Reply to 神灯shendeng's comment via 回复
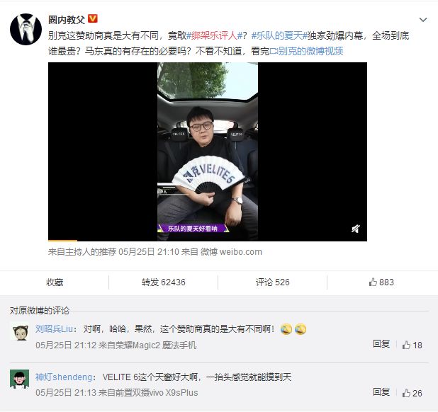The width and height of the screenshot is (438, 412). pos(381,392)
